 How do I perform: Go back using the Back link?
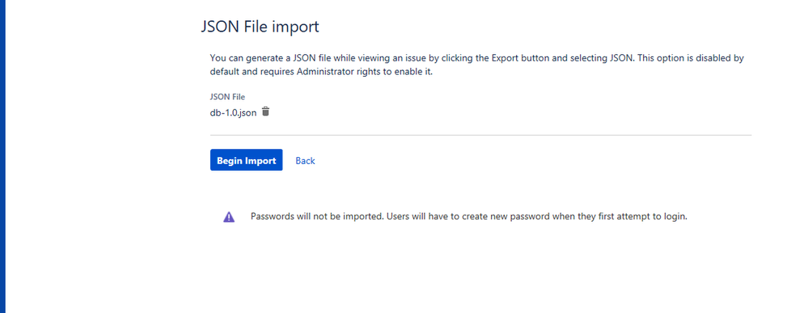pyautogui.click(x=305, y=161)
